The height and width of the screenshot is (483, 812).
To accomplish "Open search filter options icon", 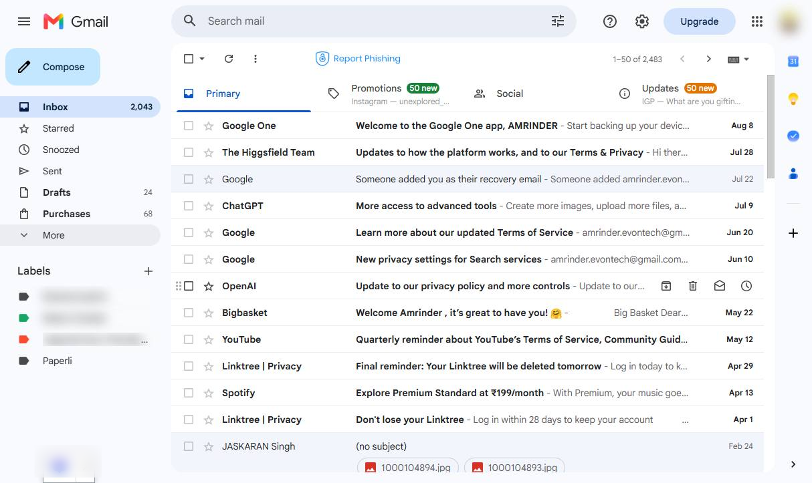I will 558,21.
